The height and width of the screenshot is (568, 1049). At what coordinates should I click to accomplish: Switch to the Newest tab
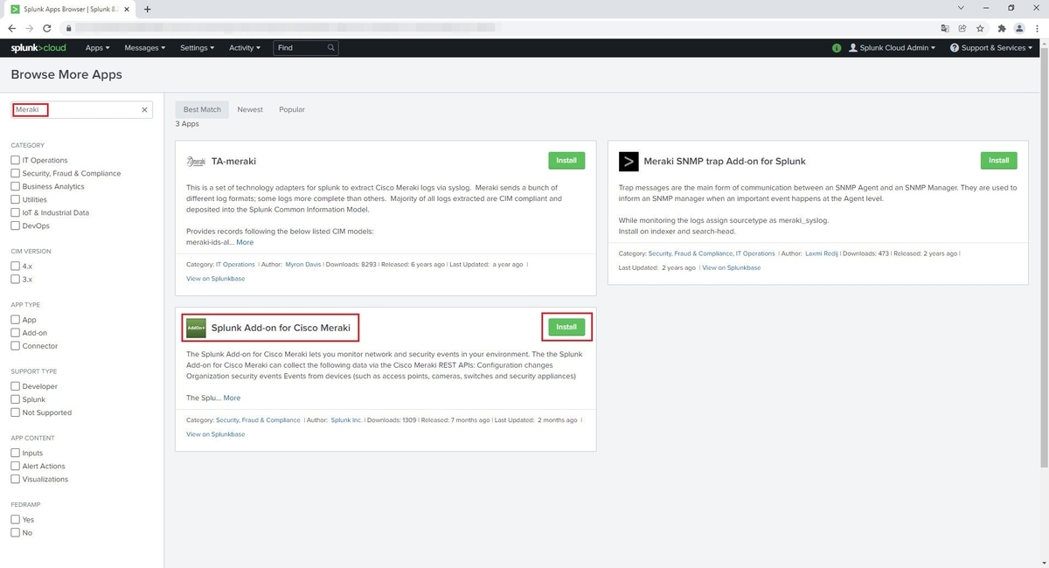point(250,109)
